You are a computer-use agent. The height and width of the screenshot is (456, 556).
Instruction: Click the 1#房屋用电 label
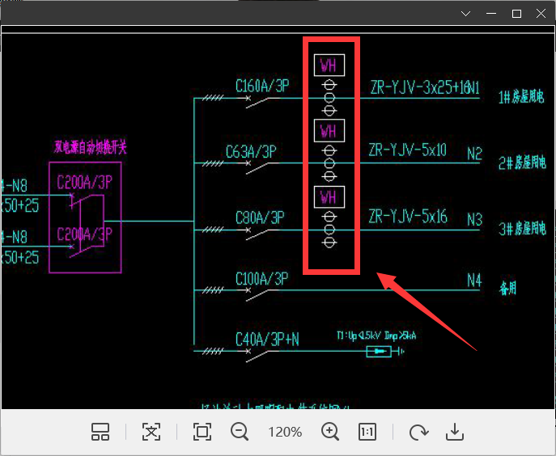pos(521,96)
